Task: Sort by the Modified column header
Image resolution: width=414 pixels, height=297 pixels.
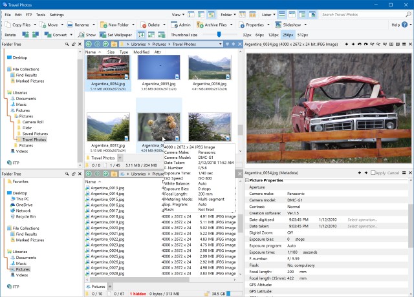Action: [141, 52]
